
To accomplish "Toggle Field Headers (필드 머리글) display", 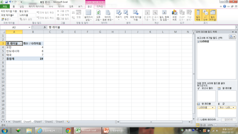I will tap(213, 15).
